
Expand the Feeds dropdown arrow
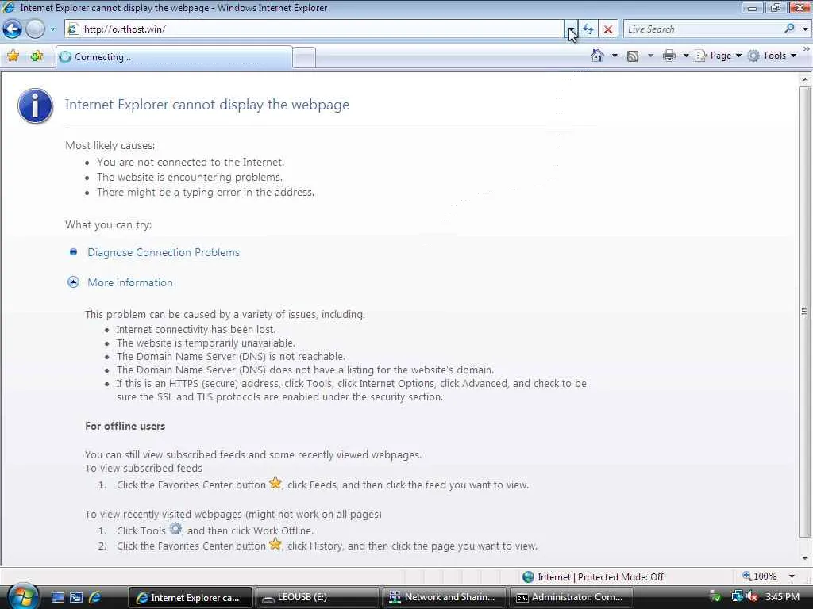[x=650, y=56]
